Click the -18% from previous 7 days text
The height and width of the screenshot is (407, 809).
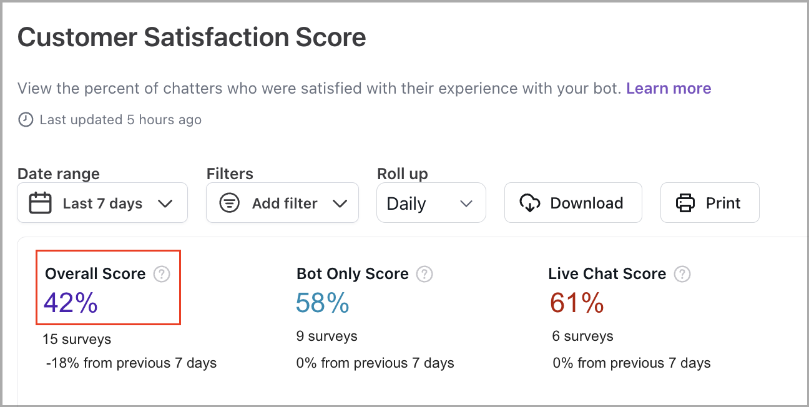131,363
